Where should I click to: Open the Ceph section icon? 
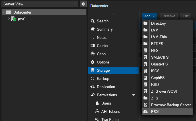pos(92,54)
